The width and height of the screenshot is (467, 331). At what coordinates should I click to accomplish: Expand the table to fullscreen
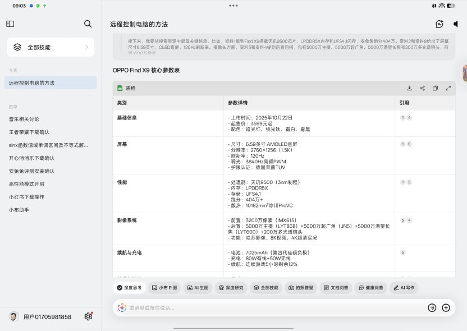tap(448, 88)
